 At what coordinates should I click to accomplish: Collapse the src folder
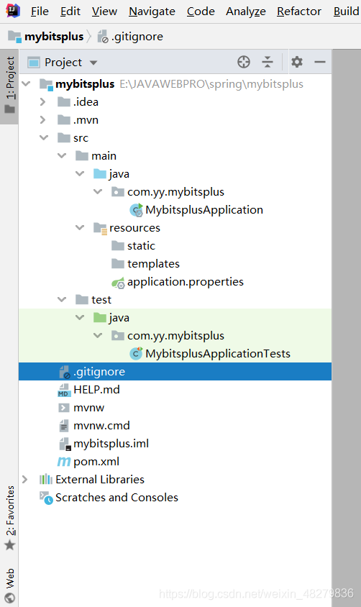click(44, 138)
